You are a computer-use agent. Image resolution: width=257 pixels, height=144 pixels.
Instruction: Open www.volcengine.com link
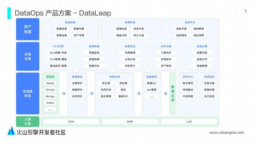(x=227, y=133)
